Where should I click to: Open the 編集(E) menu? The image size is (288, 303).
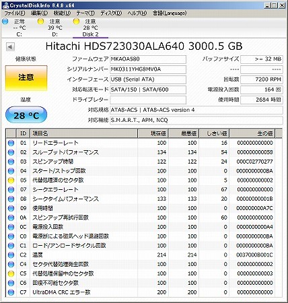[39, 13]
